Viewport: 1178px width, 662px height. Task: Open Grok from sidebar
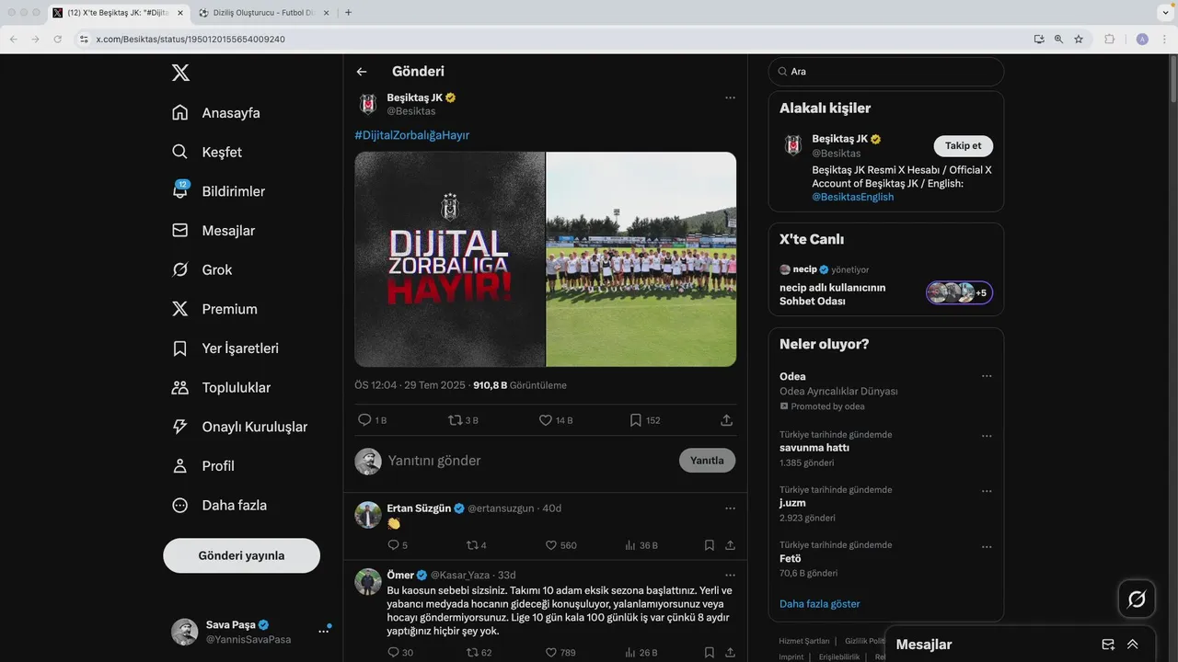coord(202,269)
